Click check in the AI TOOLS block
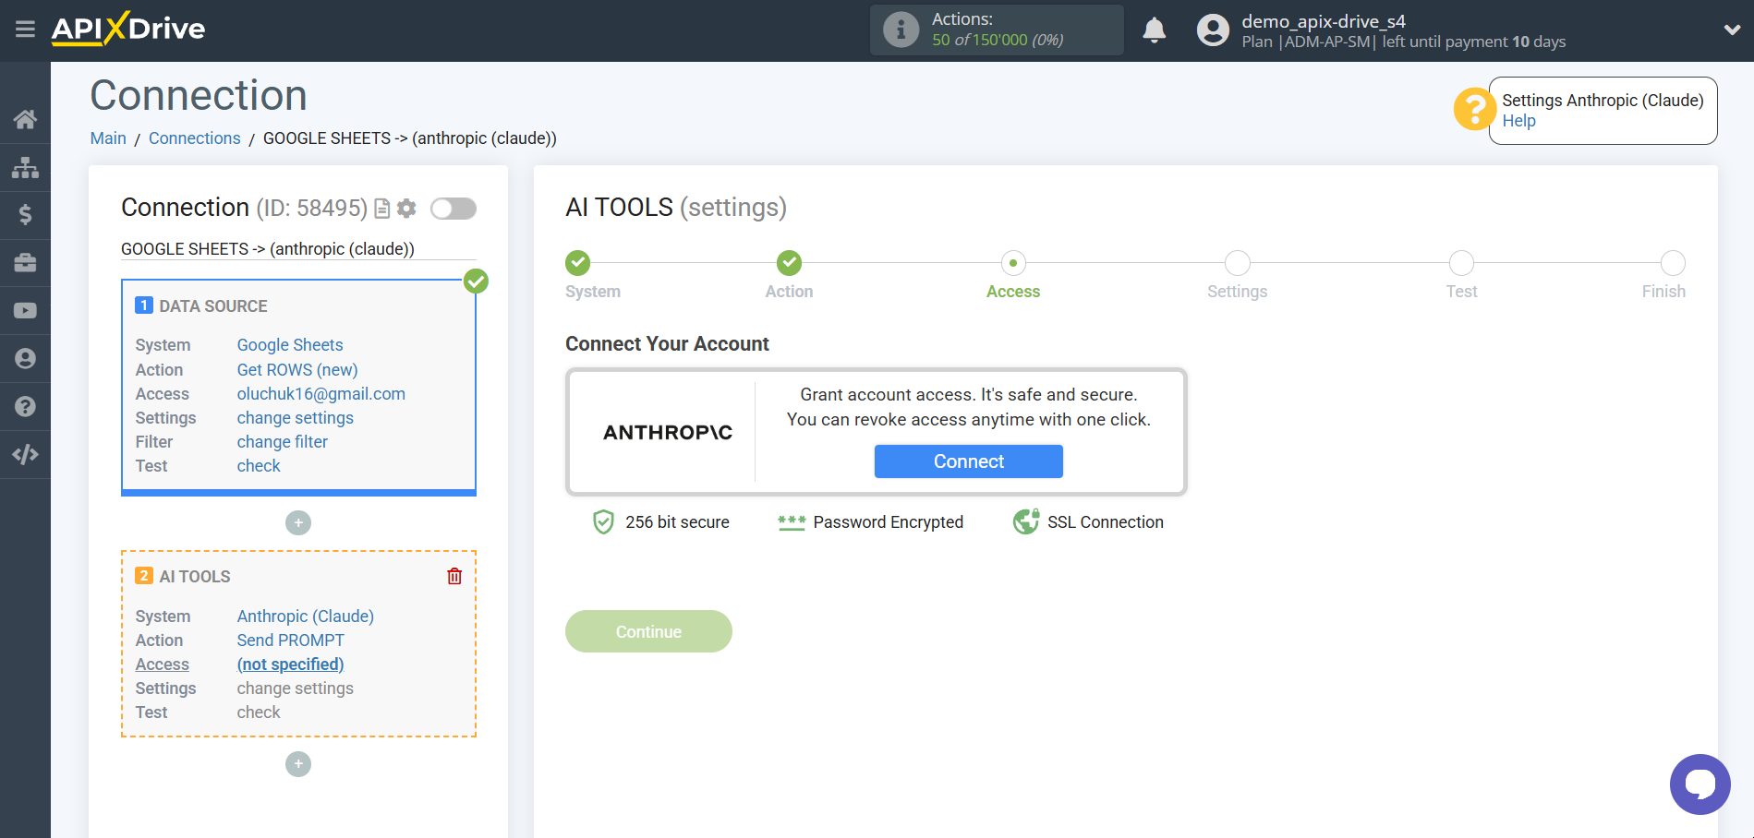1754x838 pixels. coord(259,712)
